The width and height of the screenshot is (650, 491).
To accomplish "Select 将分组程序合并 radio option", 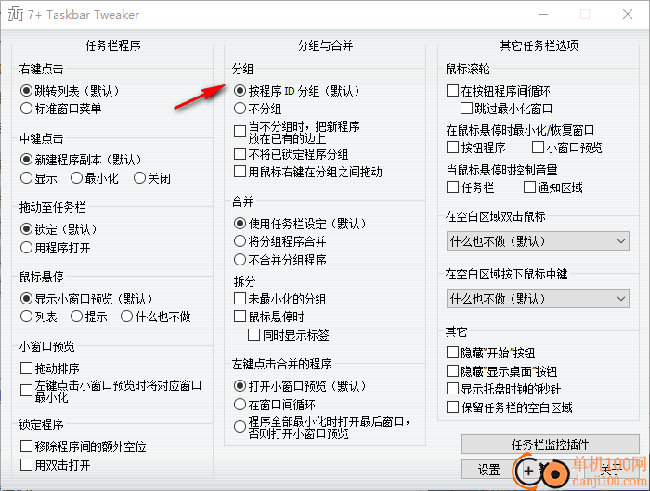I will tap(240, 241).
